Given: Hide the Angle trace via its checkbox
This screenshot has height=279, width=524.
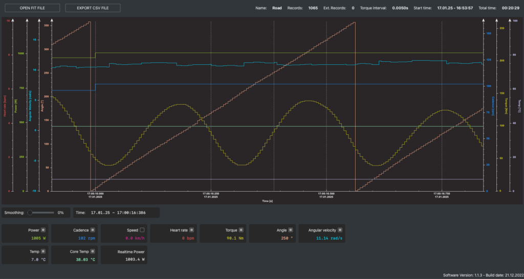Looking at the screenshot, I should 291,230.
